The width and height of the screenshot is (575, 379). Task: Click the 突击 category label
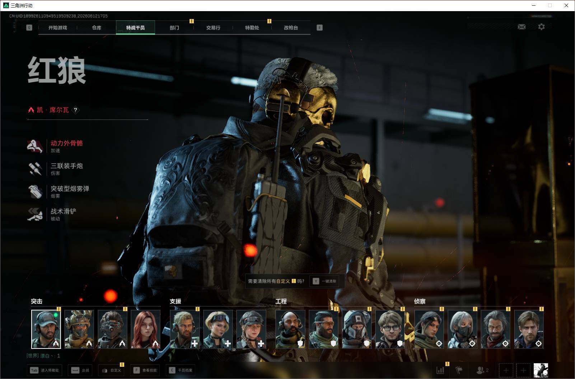(x=37, y=301)
